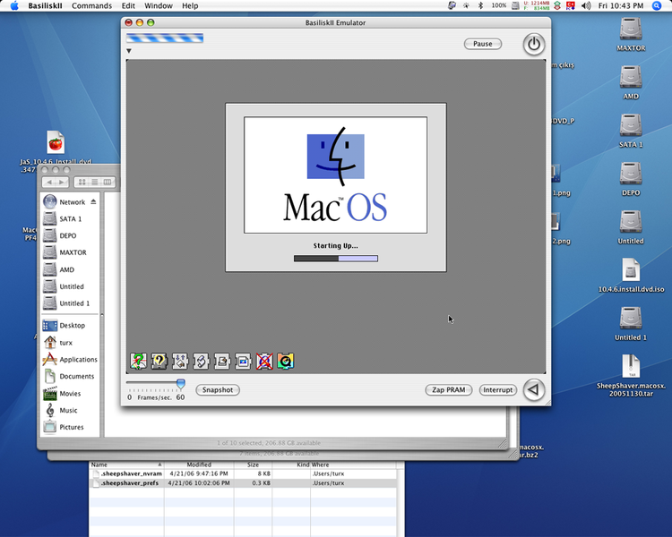Open the Edit menu

click(x=128, y=5)
